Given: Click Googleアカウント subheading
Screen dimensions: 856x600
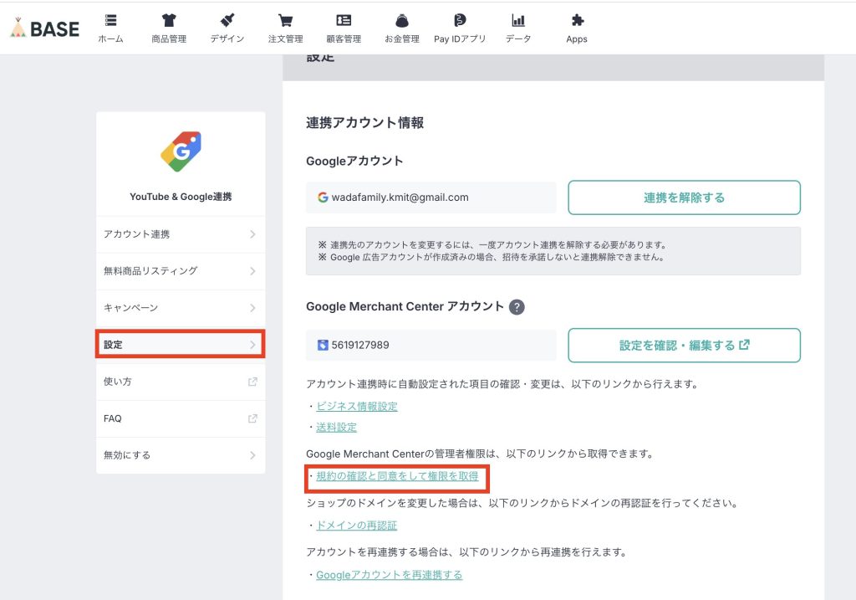Looking at the screenshot, I should point(354,162).
